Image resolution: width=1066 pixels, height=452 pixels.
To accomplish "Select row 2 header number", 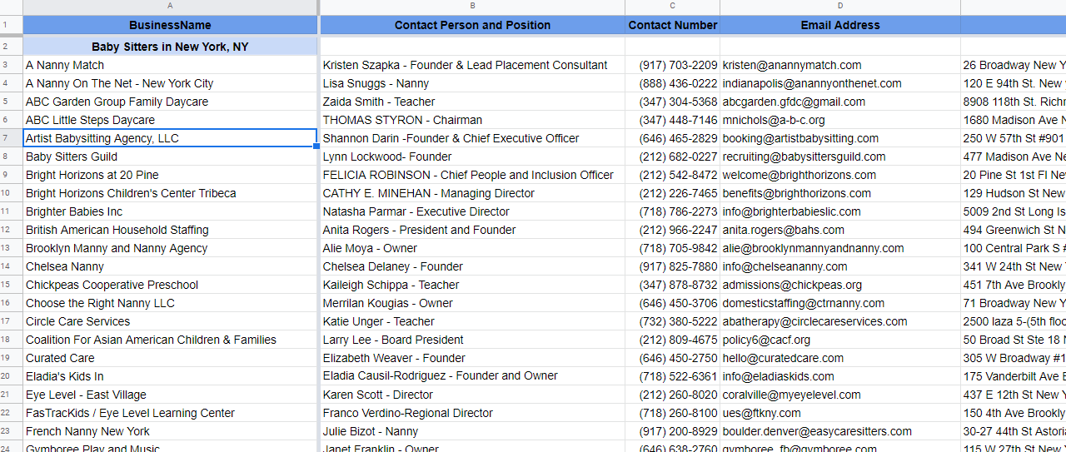I will tap(6, 47).
